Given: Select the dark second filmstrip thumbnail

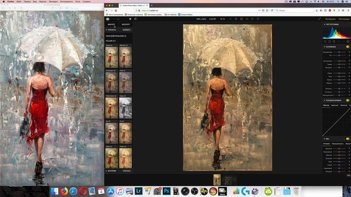Looking at the screenshot, I should click(x=230, y=180).
